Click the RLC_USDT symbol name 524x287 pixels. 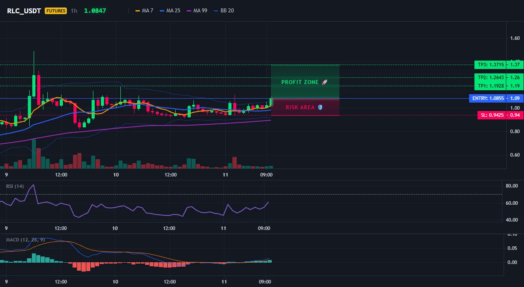[x=24, y=11]
